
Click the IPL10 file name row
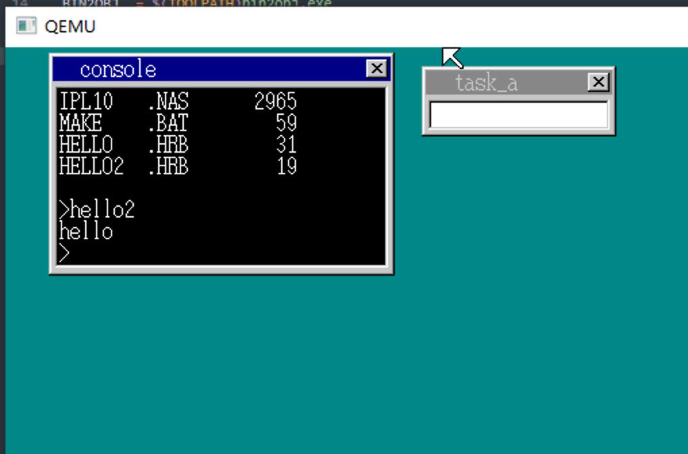(x=178, y=101)
